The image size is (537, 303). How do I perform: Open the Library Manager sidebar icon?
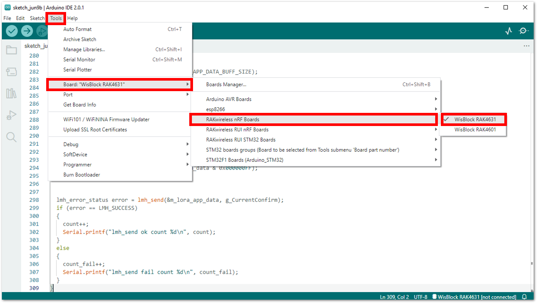coord(11,93)
